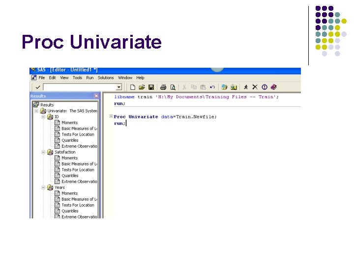Open Basic Measures under Years

(x=76, y=199)
